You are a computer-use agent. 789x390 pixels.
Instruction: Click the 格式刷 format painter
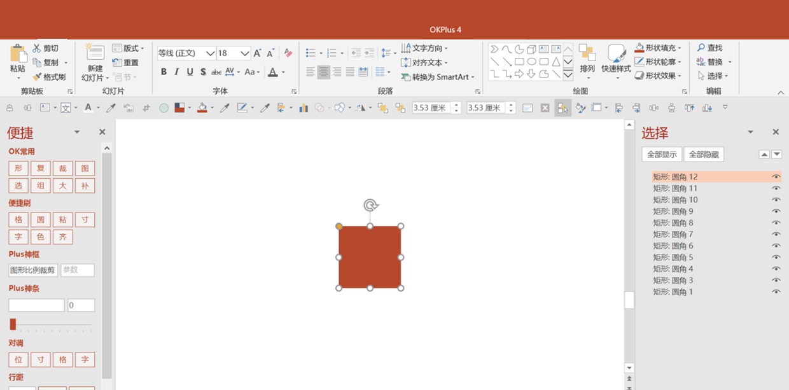pos(49,77)
